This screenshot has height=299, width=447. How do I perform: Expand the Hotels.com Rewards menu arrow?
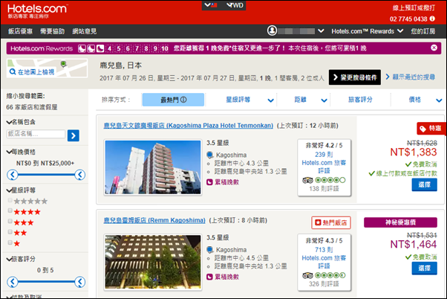[x=400, y=30]
